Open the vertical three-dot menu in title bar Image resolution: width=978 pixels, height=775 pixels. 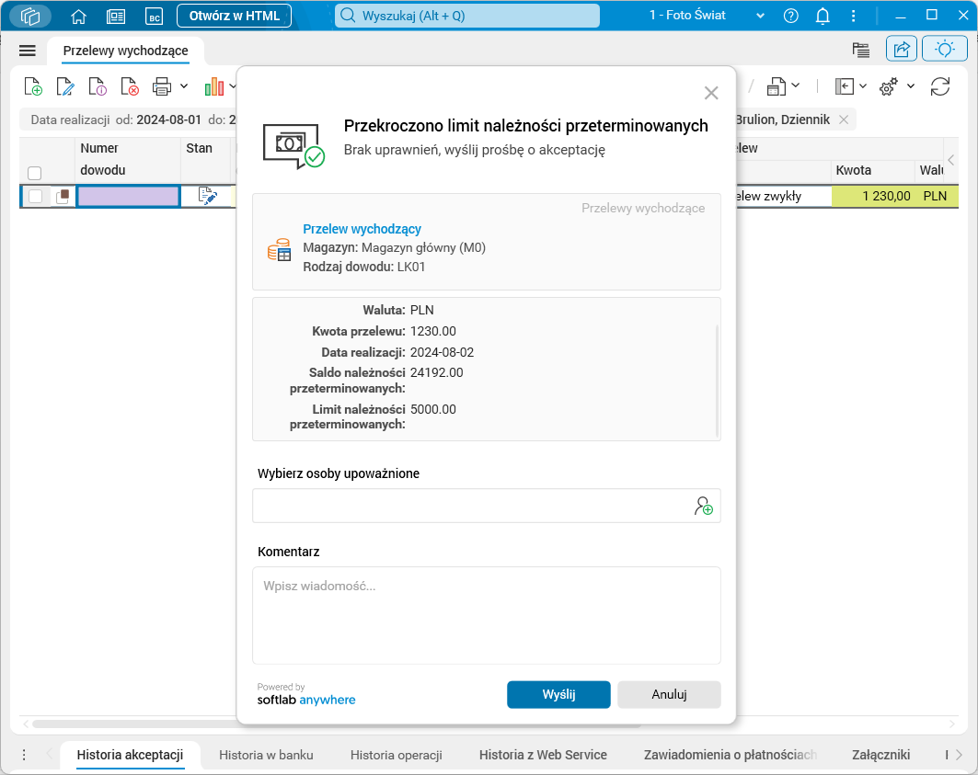click(x=853, y=17)
